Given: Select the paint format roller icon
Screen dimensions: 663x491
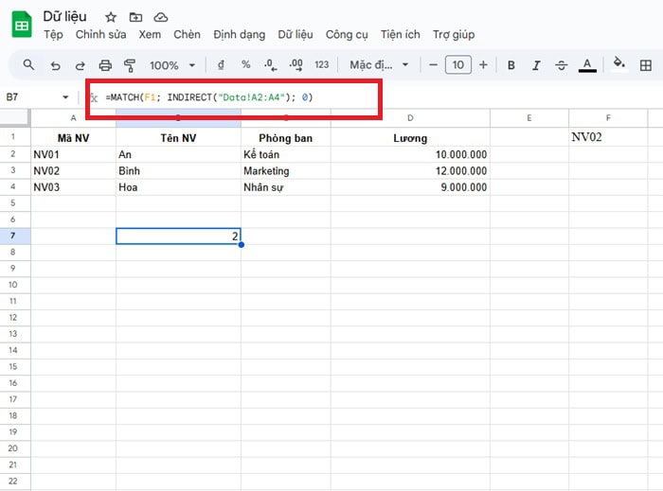Looking at the screenshot, I should (130, 65).
